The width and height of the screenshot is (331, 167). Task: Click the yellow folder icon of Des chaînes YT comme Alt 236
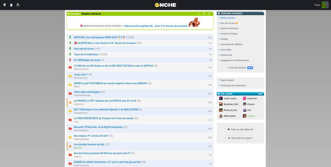pos(70,138)
